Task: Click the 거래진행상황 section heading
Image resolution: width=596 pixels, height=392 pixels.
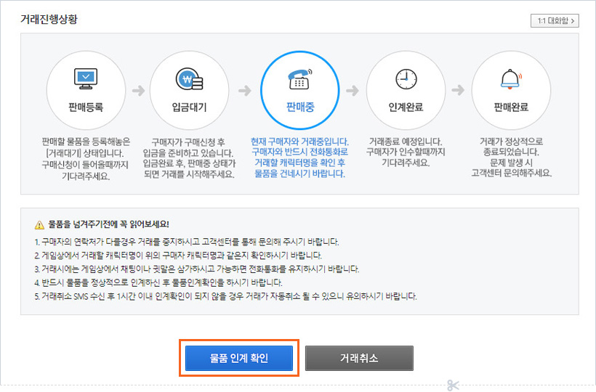Action: (49, 20)
